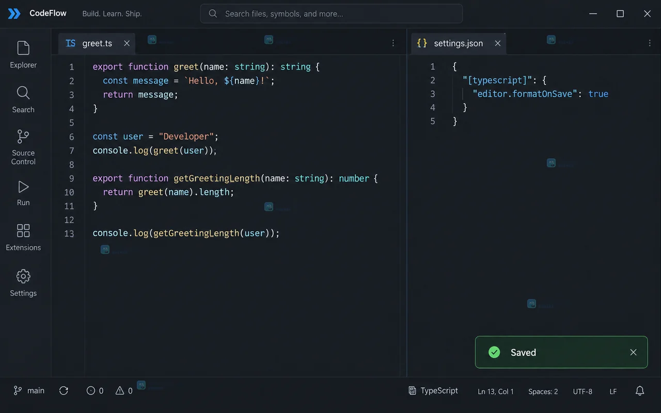Click the CodeFlow logo icon

(x=14, y=13)
